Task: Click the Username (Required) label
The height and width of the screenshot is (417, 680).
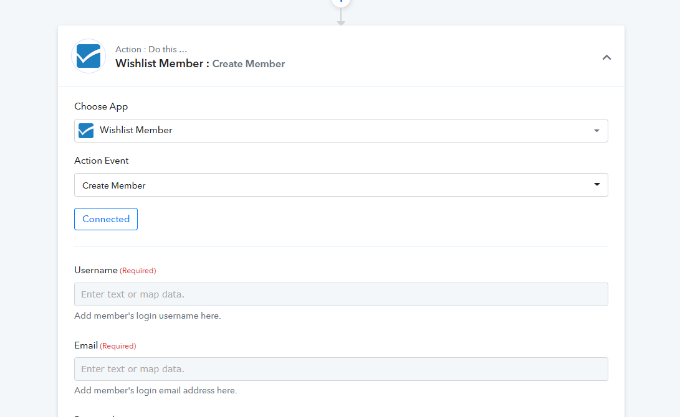Action: (115, 270)
